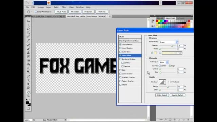Select the Dodge tool
The width and height of the screenshot is (217, 122).
(x=28, y=72)
